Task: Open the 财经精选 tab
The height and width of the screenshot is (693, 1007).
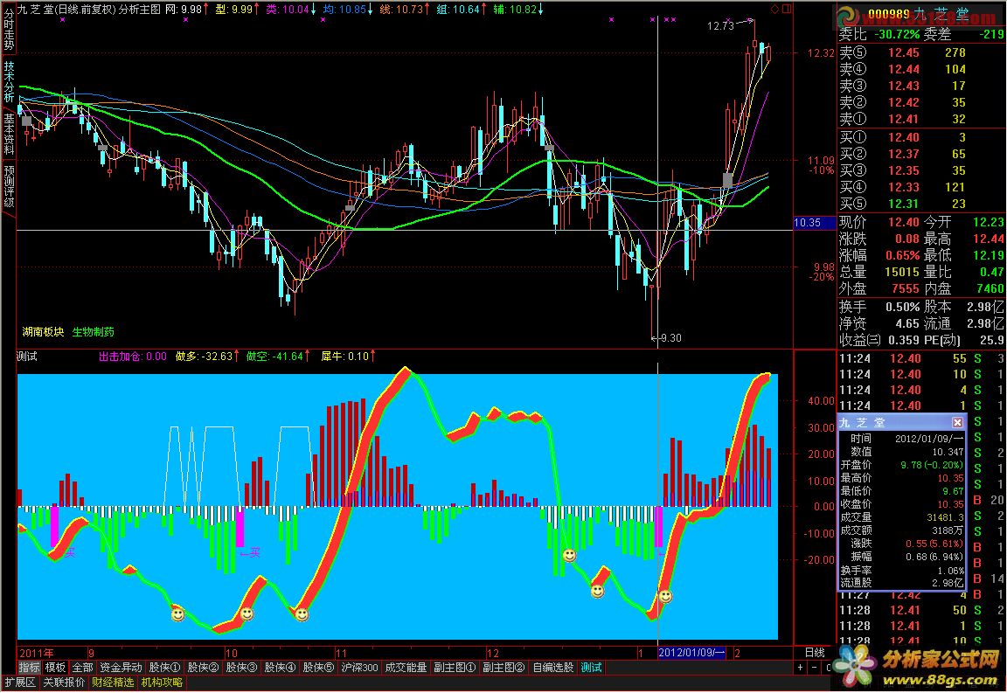Action: click(x=113, y=683)
